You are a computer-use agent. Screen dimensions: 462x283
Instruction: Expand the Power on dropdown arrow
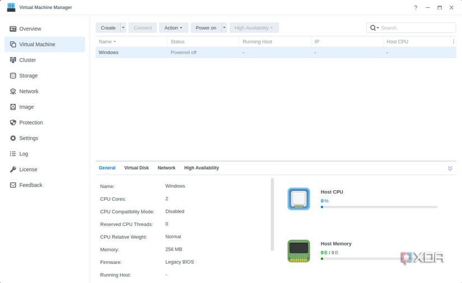click(224, 27)
